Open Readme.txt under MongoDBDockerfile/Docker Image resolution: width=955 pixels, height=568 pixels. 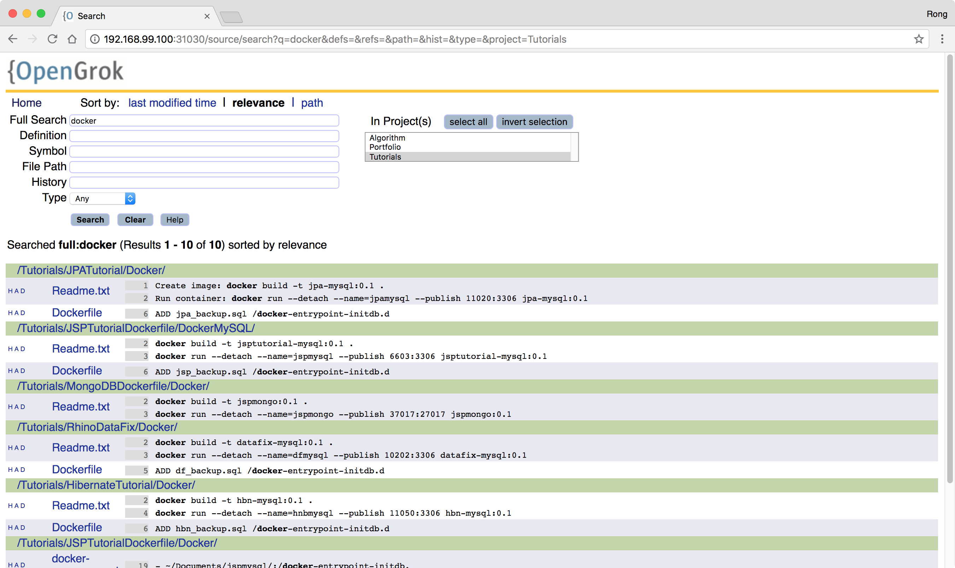pyautogui.click(x=81, y=407)
